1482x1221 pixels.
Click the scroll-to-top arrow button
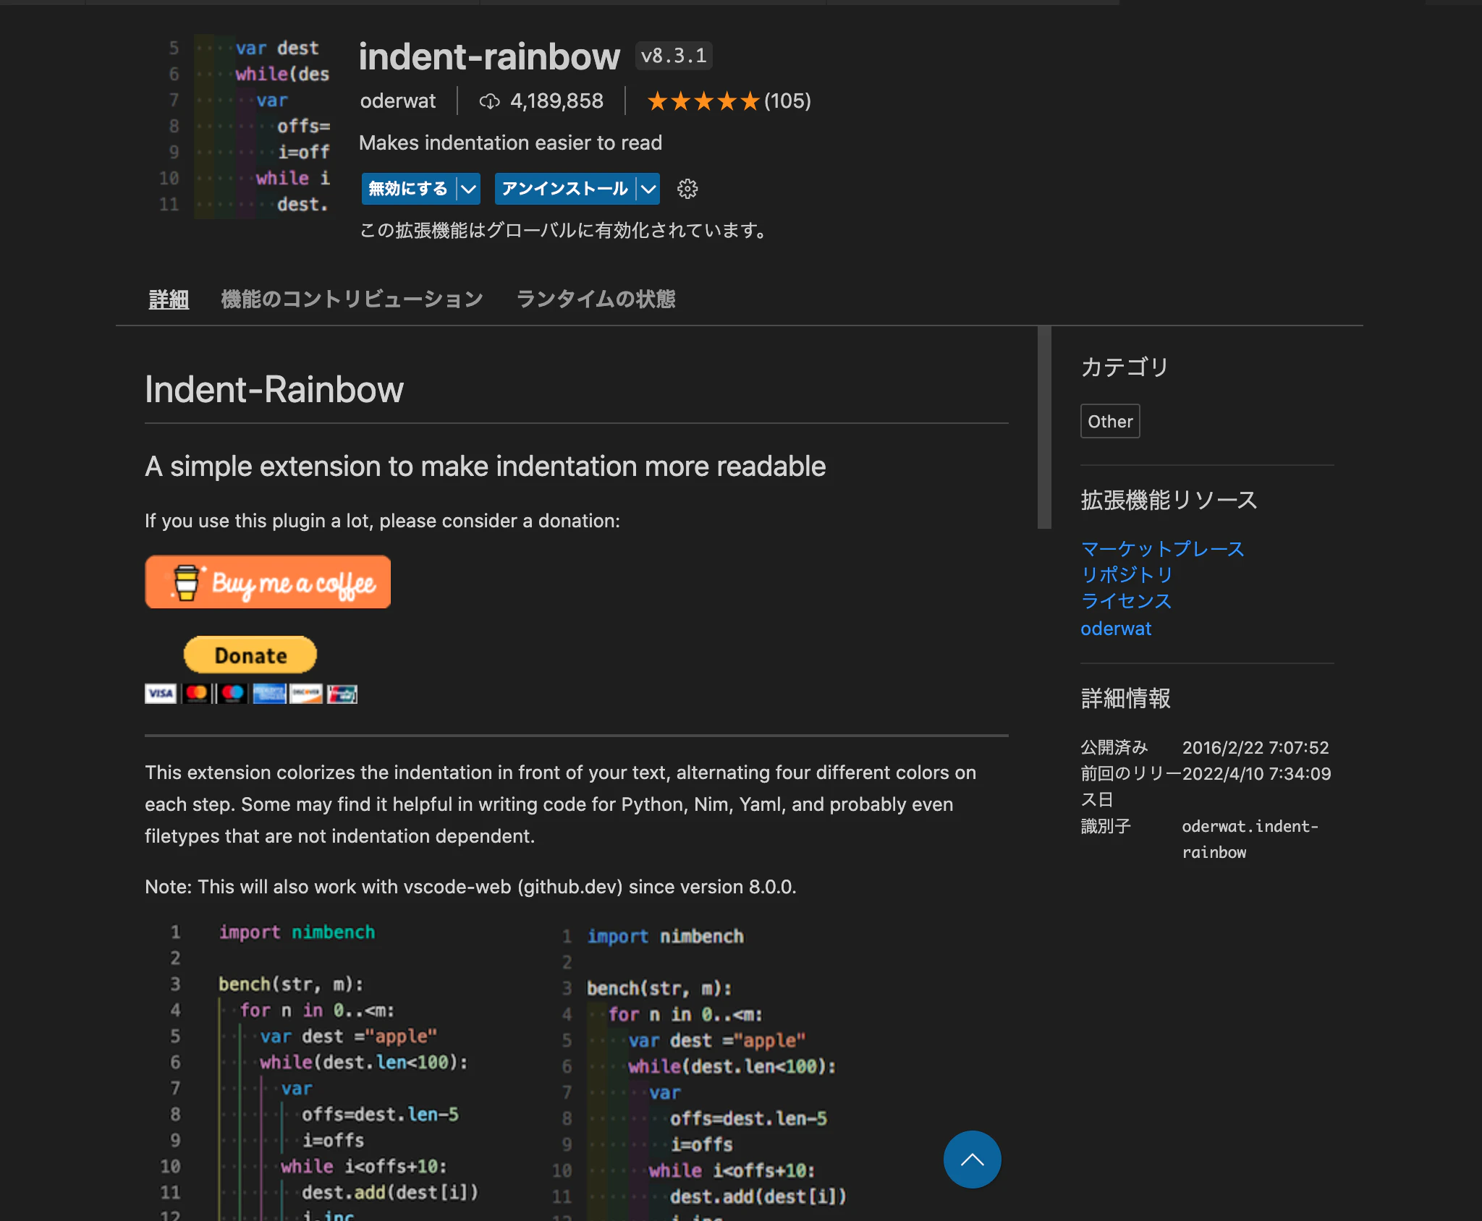[x=972, y=1160]
